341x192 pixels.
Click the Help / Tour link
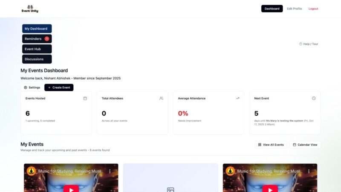309,44
